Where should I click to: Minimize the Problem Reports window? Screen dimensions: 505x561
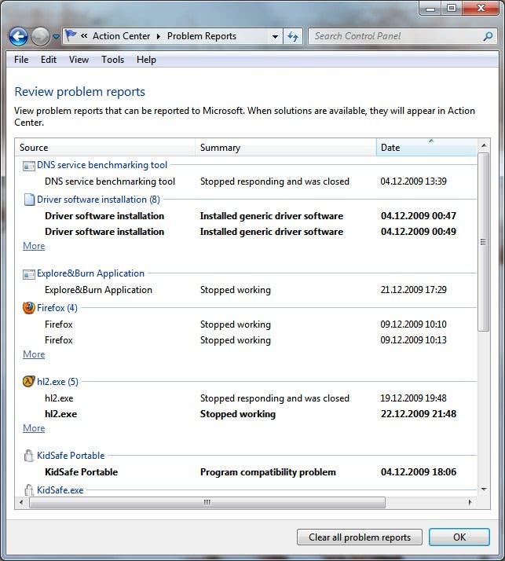[430, 9]
